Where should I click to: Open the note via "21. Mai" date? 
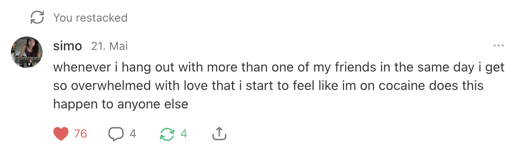tap(109, 46)
